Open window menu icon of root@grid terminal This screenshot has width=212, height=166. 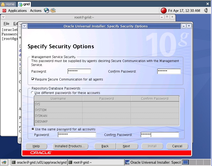coord(3,17)
